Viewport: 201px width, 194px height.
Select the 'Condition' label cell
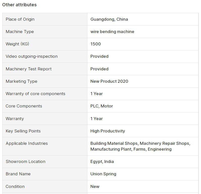point(15,186)
